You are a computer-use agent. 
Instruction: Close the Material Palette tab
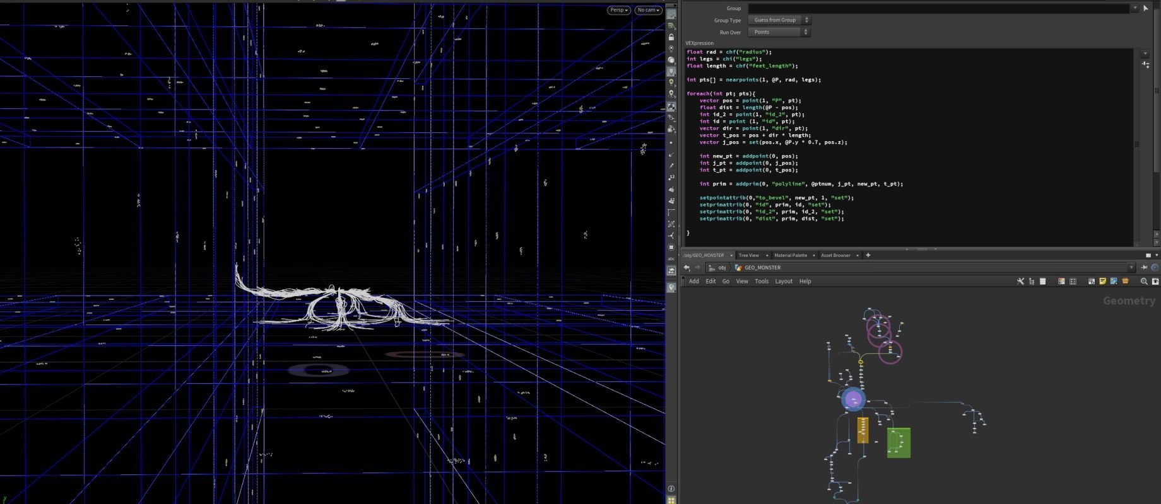(x=814, y=255)
